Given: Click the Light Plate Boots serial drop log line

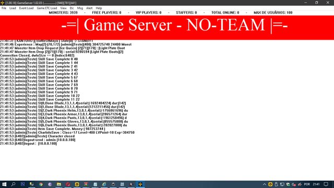Looking at the screenshot, I should click(62, 52).
